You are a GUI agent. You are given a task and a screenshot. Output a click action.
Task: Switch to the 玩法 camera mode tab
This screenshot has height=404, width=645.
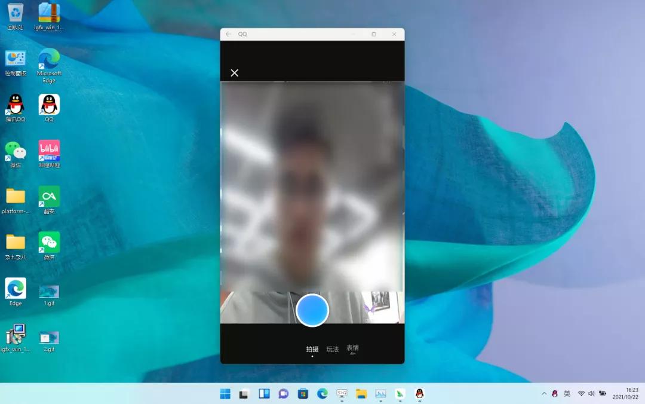click(332, 349)
